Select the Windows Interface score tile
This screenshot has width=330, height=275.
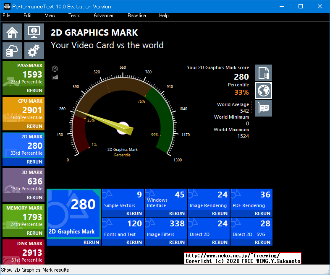coord(166,200)
